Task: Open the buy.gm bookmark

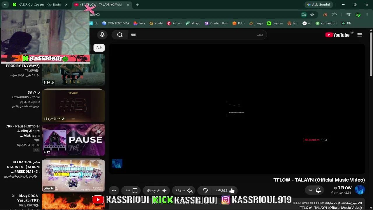Action: (x=275, y=23)
